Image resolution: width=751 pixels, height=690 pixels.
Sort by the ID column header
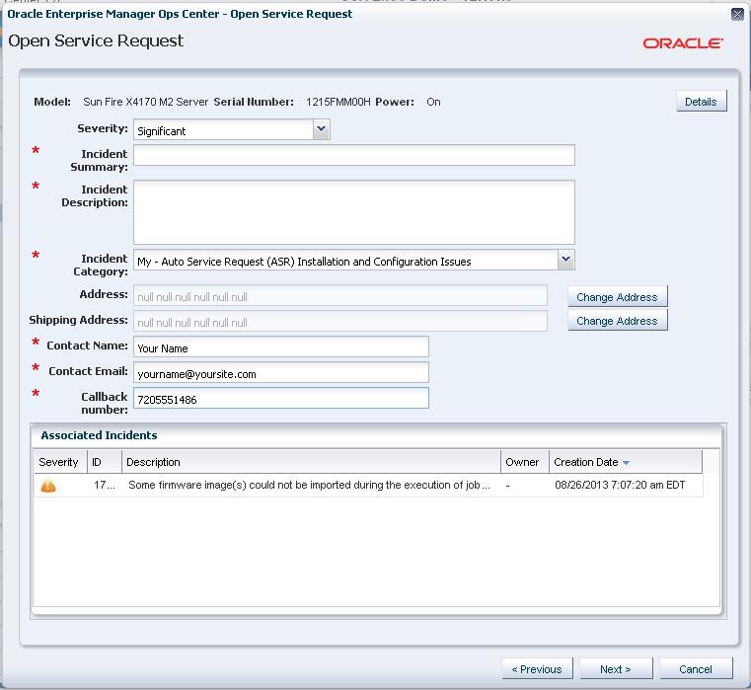point(105,462)
